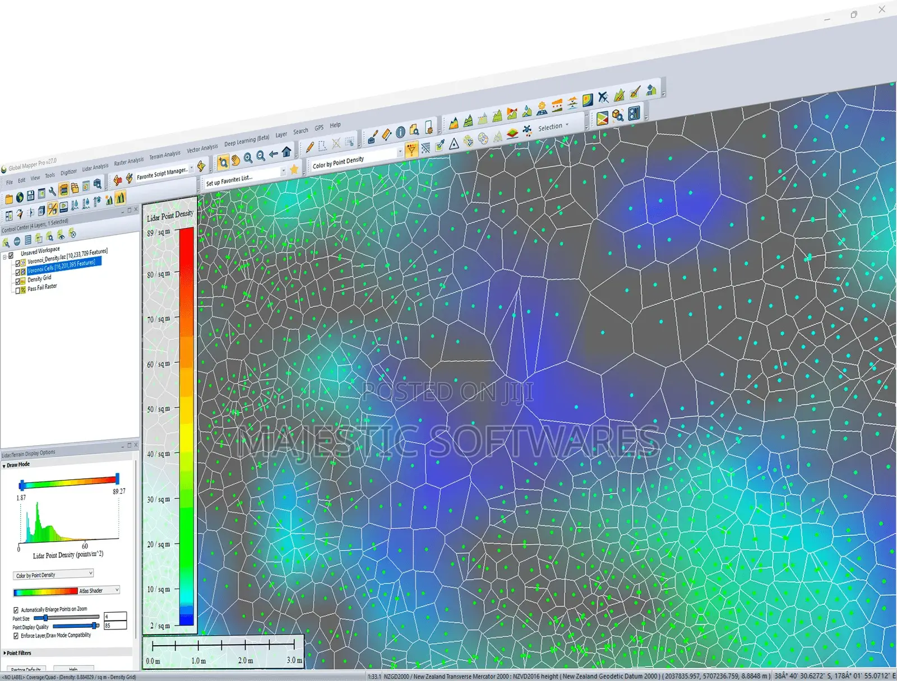Click the Zoom Out magnifier icon
The image size is (897, 681).
(261, 156)
